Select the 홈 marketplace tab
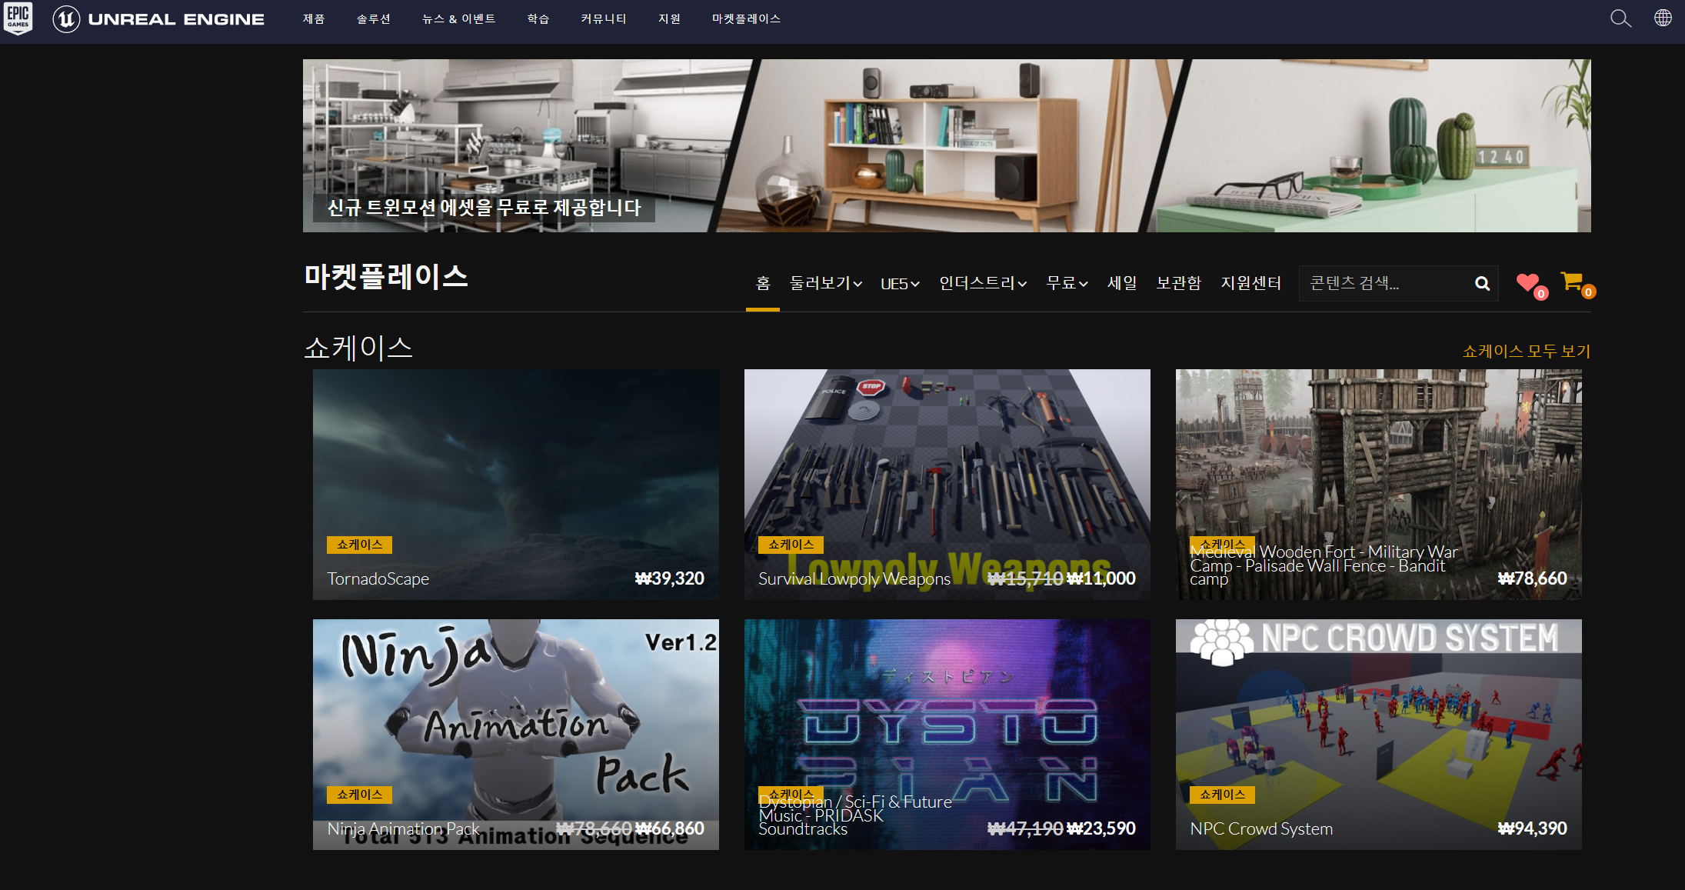 tap(763, 283)
